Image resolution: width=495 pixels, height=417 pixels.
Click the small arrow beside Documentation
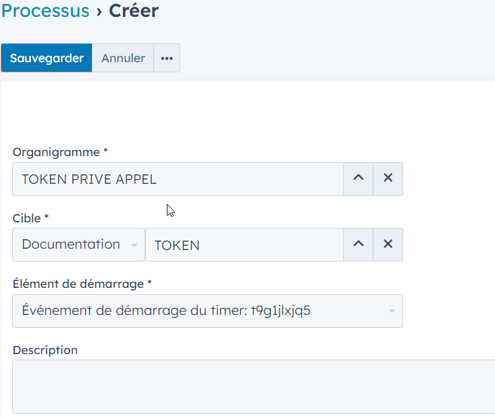(134, 245)
